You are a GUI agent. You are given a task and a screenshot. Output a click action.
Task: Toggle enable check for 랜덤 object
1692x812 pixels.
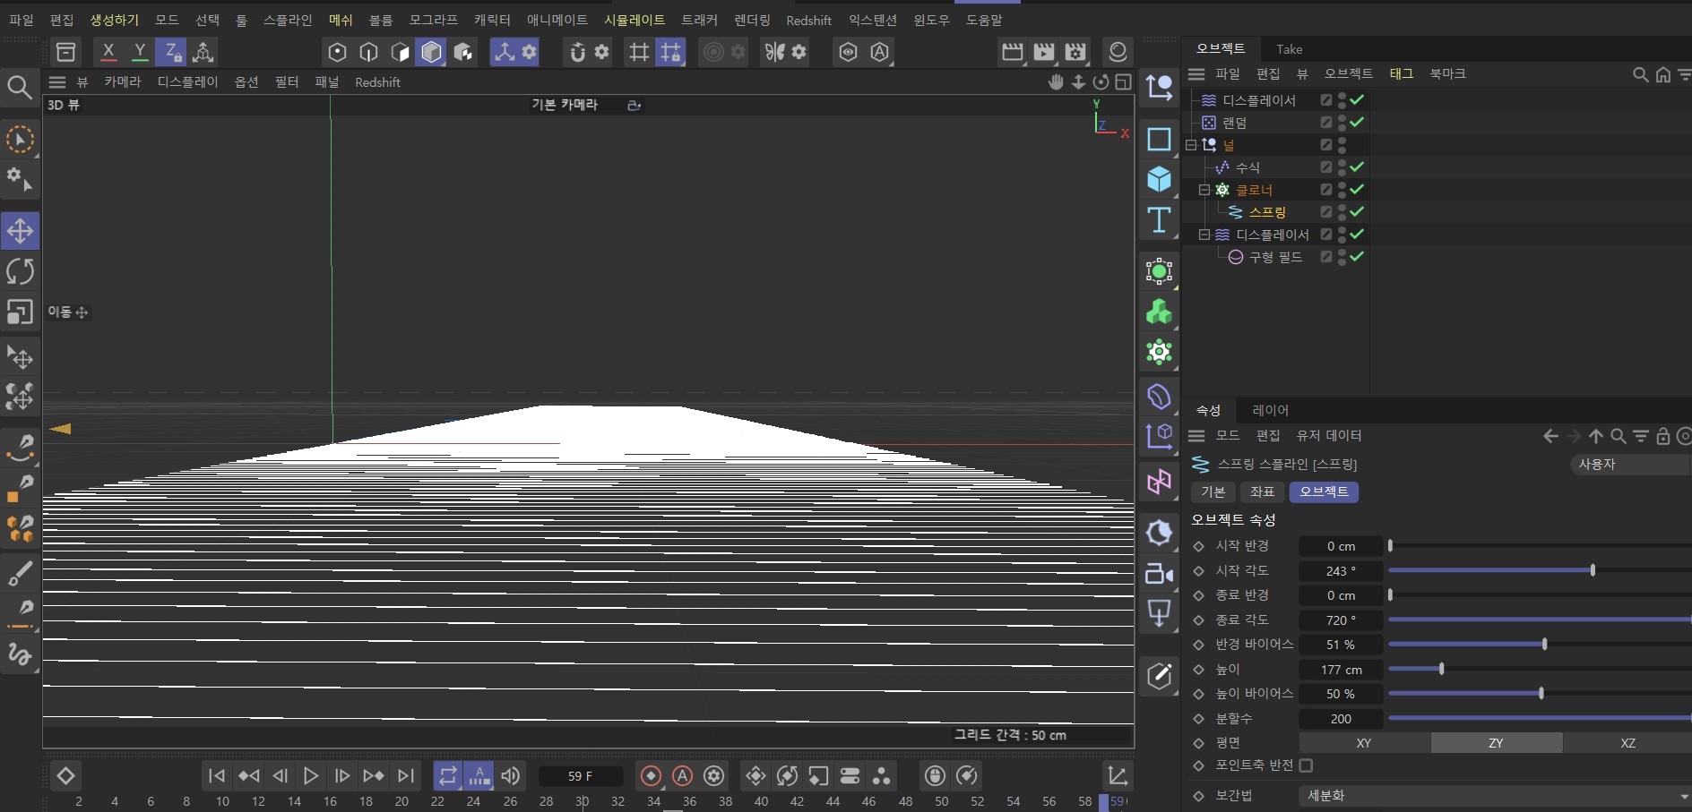click(x=1357, y=122)
